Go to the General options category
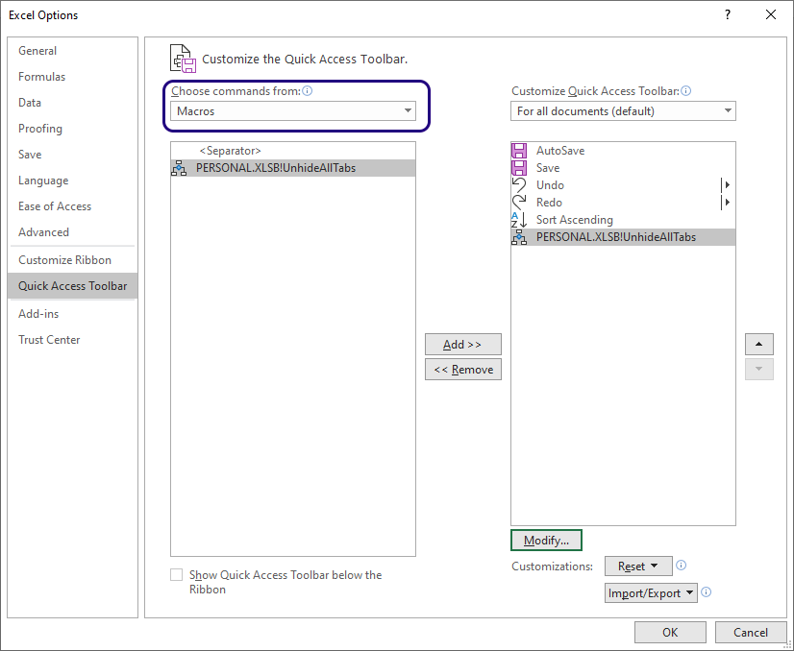 point(73,51)
